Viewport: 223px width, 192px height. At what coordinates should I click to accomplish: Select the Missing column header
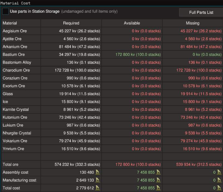click(193, 23)
